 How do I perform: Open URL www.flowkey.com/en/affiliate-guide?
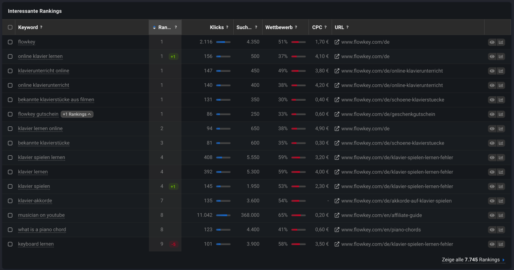381,215
